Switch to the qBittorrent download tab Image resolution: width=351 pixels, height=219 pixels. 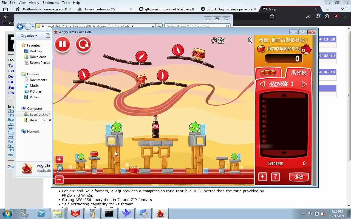(166, 9)
